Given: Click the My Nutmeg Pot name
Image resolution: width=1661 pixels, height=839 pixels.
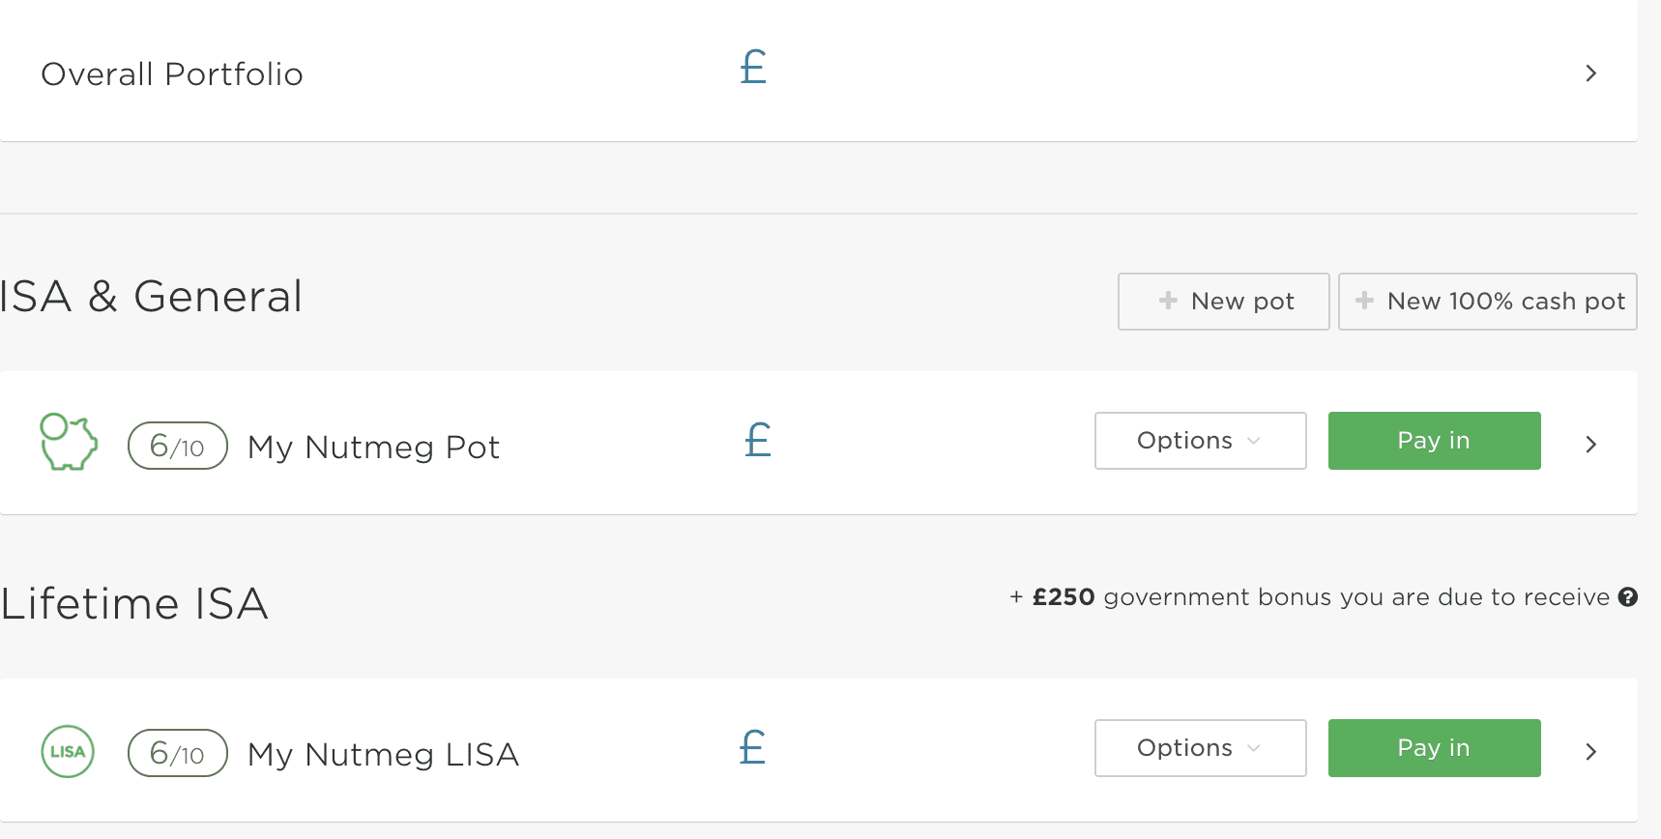Looking at the screenshot, I should [373, 447].
